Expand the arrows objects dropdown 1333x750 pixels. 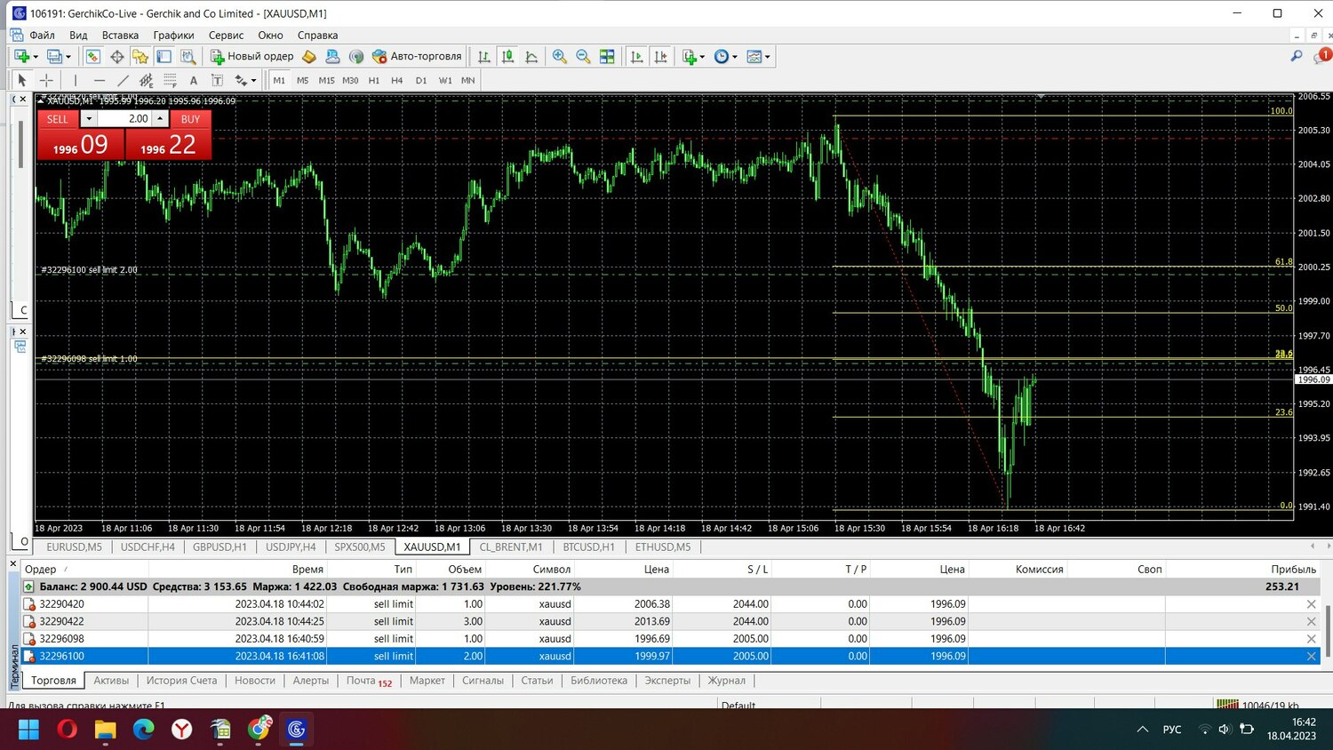(253, 81)
